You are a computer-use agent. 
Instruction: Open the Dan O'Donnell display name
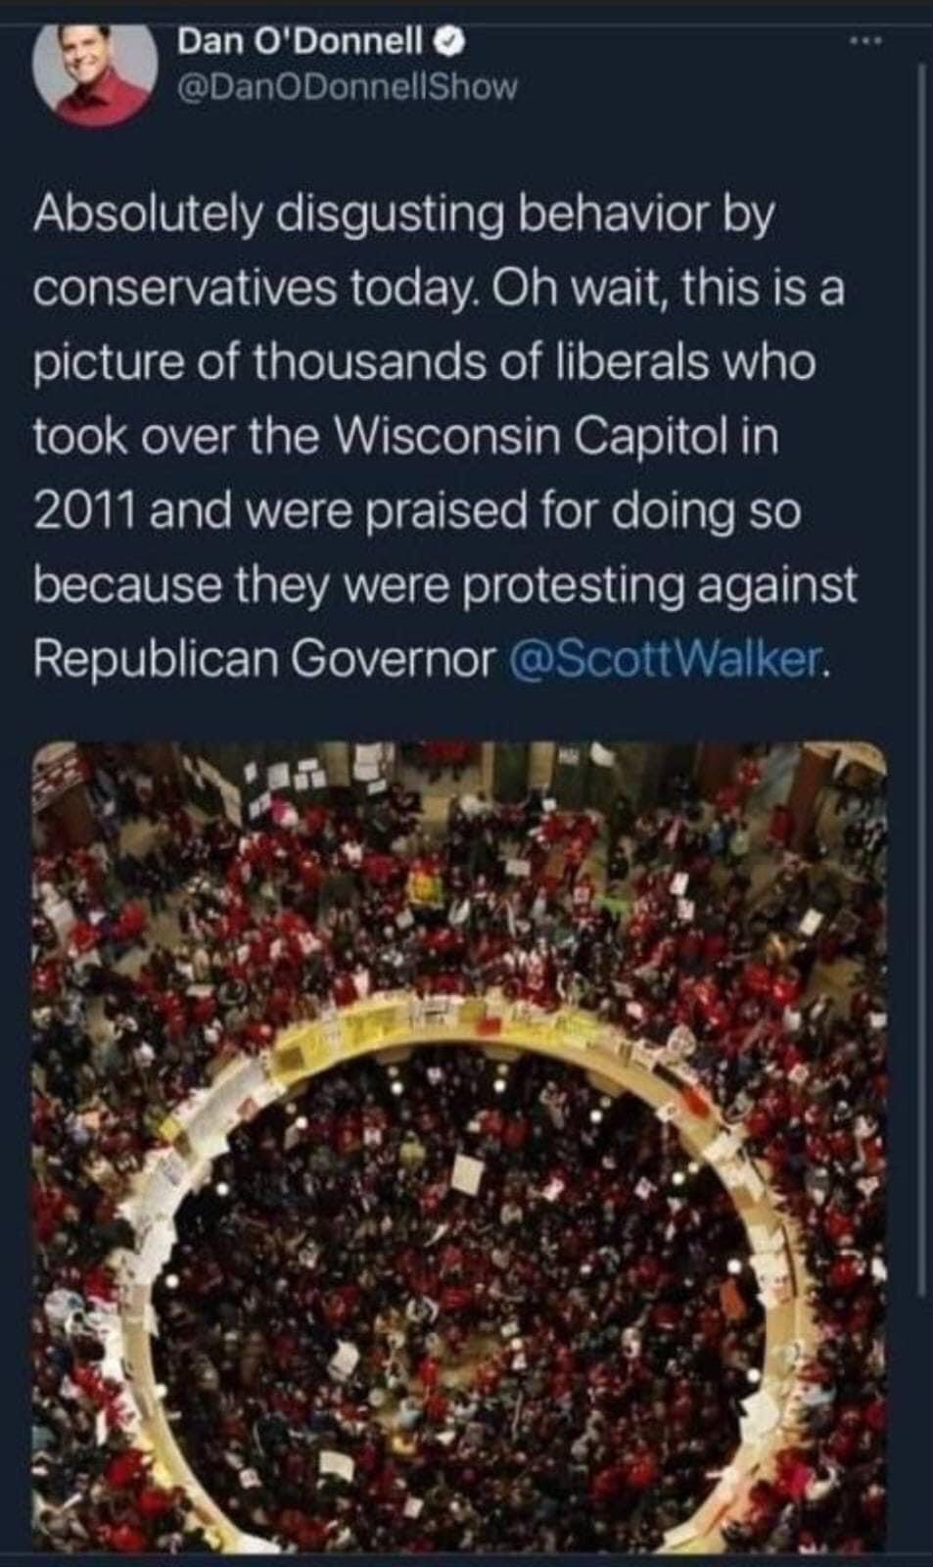click(301, 41)
